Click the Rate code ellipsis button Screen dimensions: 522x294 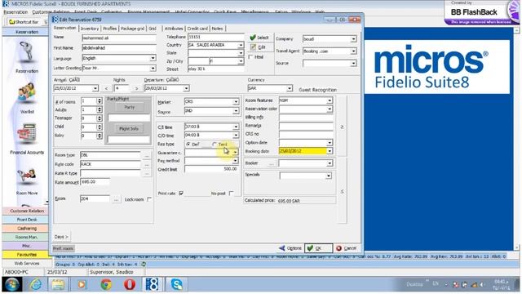tap(147, 164)
